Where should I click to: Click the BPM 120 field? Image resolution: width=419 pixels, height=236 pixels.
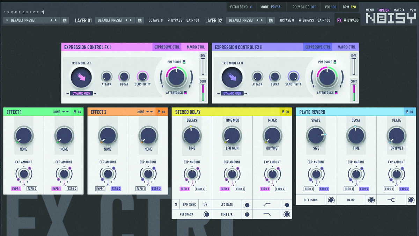click(x=349, y=7)
